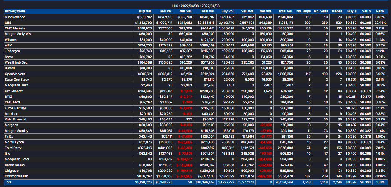Click Susquehanna's buy value $600,707

click(144, 17)
